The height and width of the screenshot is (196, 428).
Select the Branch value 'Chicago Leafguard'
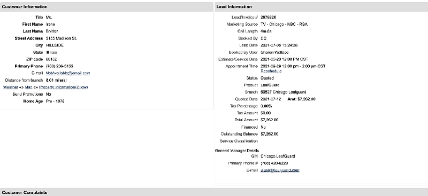coord(284,92)
